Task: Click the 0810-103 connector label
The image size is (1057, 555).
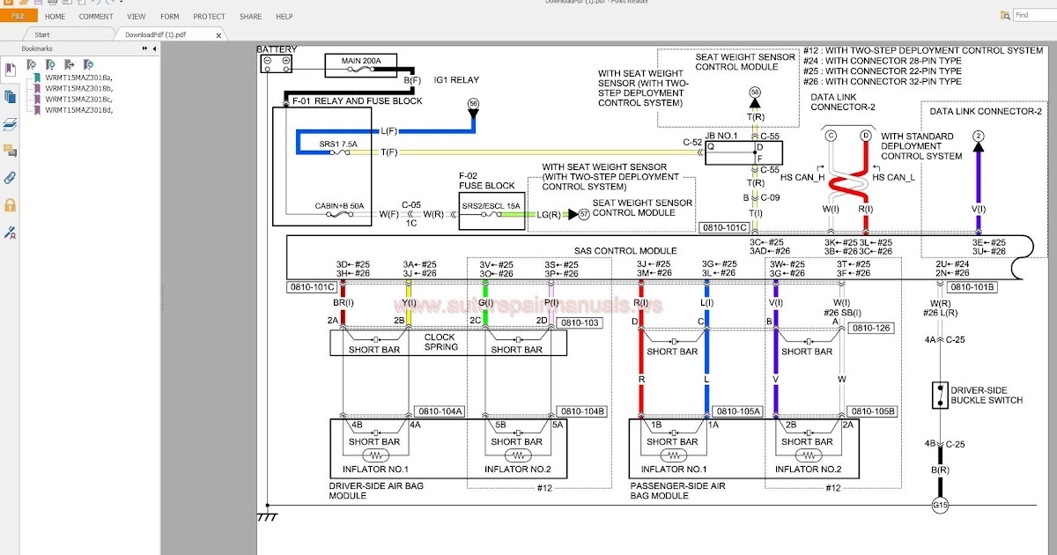Action: [x=580, y=323]
